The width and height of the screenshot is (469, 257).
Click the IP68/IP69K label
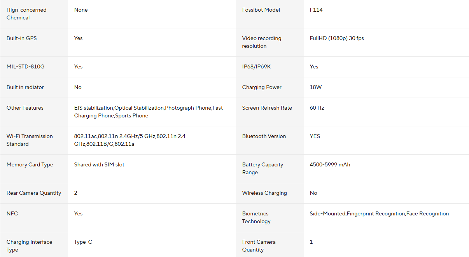256,67
